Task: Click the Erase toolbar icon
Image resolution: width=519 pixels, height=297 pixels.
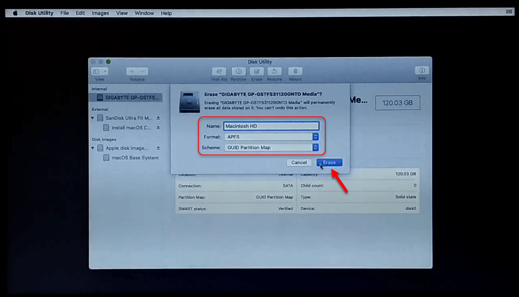Action: [x=257, y=71]
